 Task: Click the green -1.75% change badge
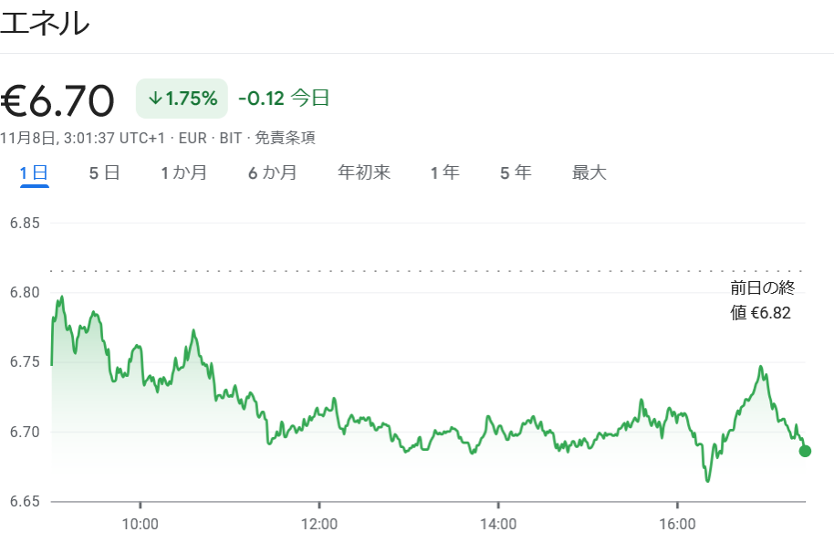point(182,97)
